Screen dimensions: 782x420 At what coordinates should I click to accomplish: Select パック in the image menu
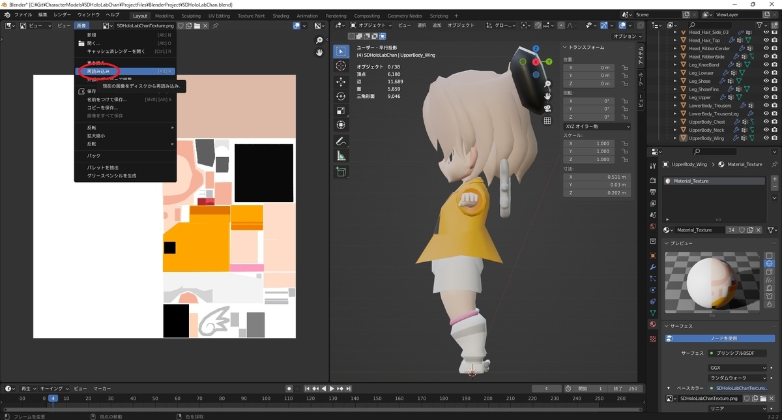[x=126, y=156]
